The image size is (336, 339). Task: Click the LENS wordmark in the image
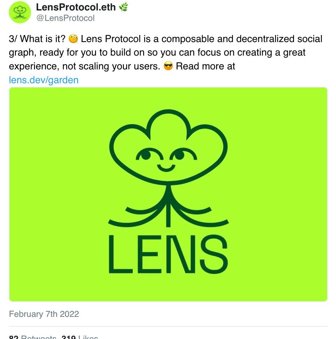168,254
